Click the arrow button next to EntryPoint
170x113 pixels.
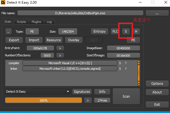60,48
